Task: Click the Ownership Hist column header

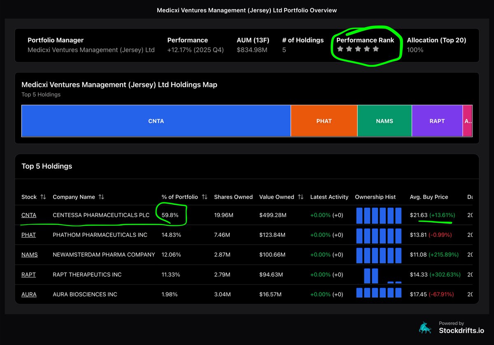Action: coord(375,197)
